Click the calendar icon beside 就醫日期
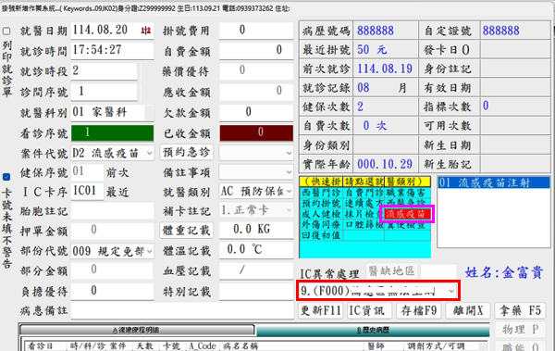 pyautogui.click(x=145, y=31)
